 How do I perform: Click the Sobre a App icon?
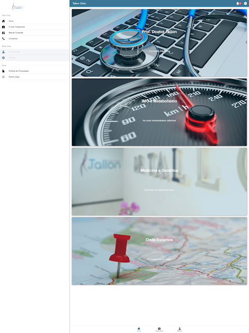4,77
